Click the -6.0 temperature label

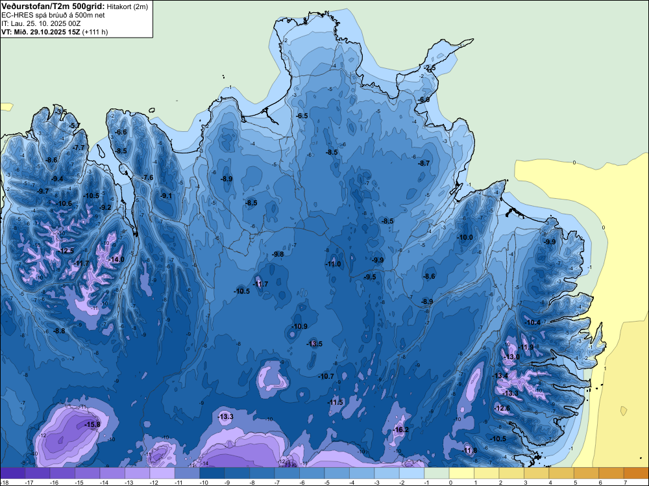424,100
